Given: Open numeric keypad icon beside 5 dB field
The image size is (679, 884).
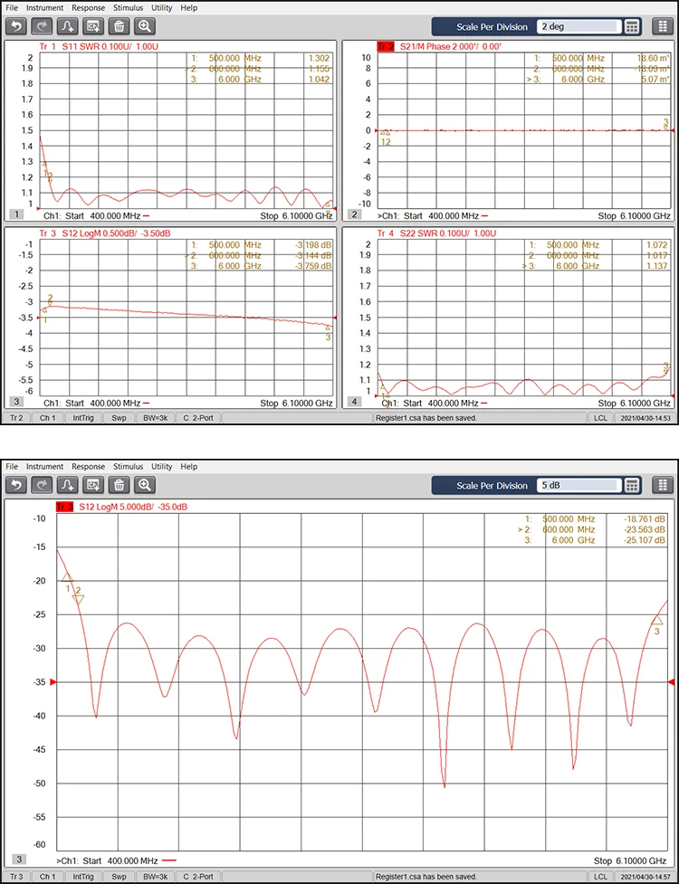Looking at the screenshot, I should pyautogui.click(x=632, y=485).
